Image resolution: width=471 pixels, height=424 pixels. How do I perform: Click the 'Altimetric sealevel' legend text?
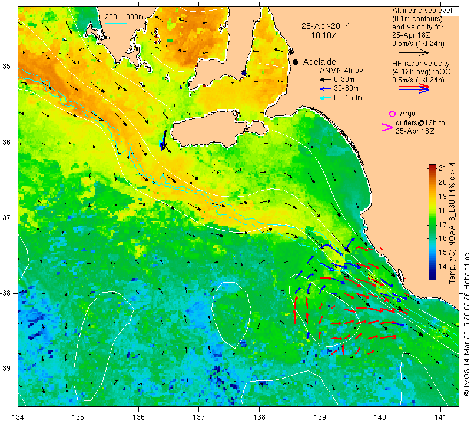[422, 11]
